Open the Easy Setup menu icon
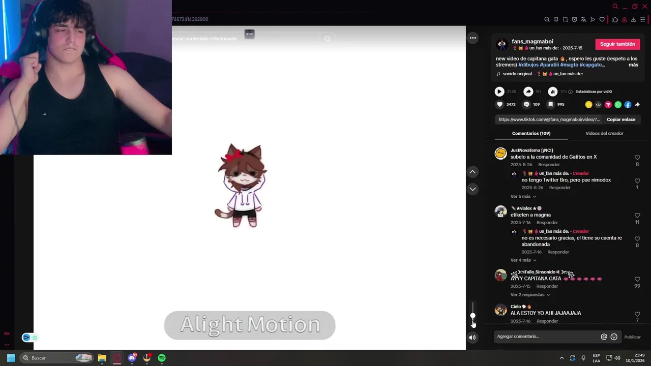This screenshot has width=651, height=366. (642, 20)
